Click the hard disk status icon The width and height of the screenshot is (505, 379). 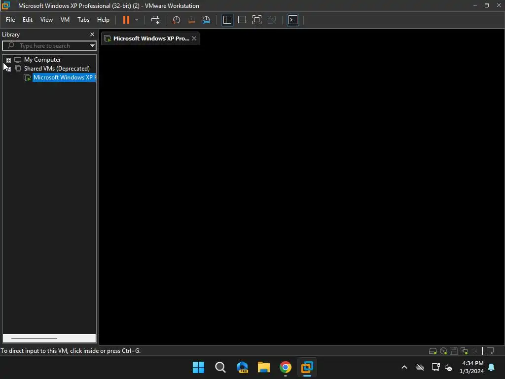tap(433, 351)
